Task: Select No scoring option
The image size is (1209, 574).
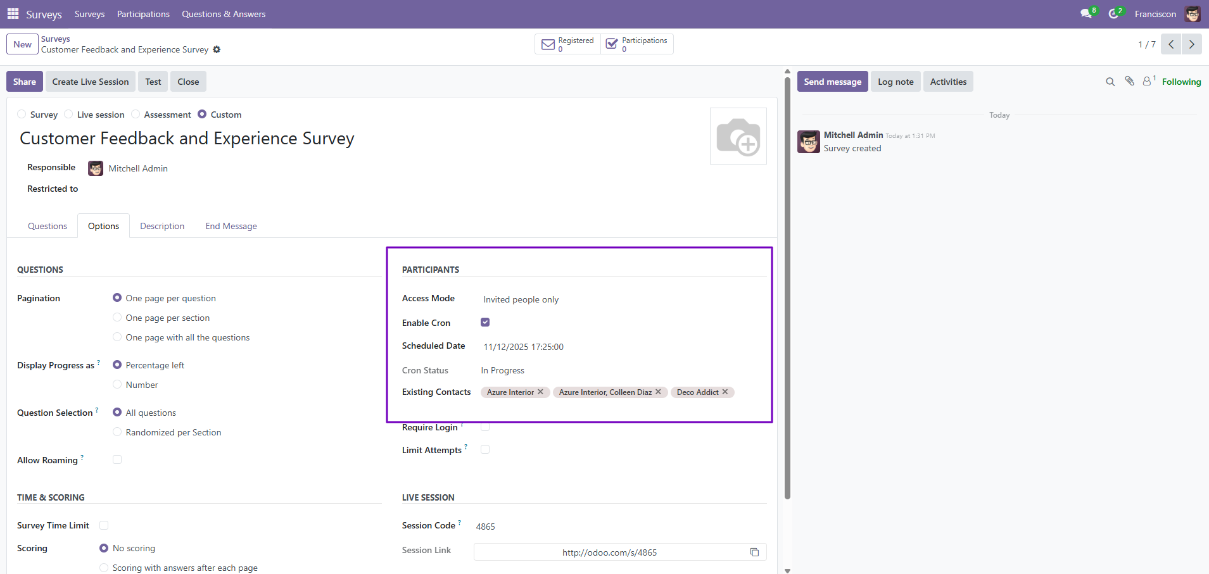Action: point(104,547)
